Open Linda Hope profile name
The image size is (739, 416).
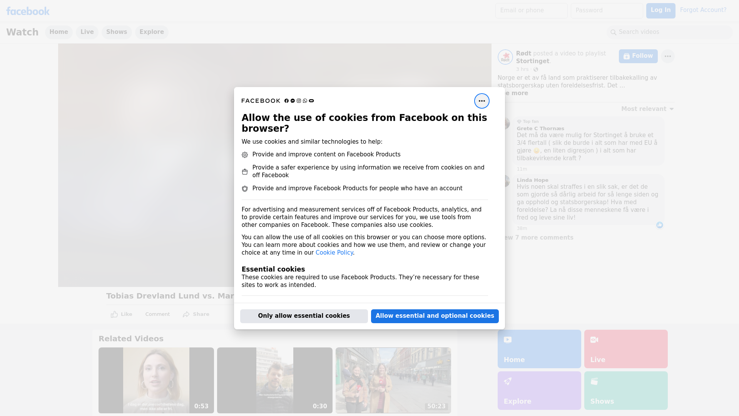coord(532,180)
